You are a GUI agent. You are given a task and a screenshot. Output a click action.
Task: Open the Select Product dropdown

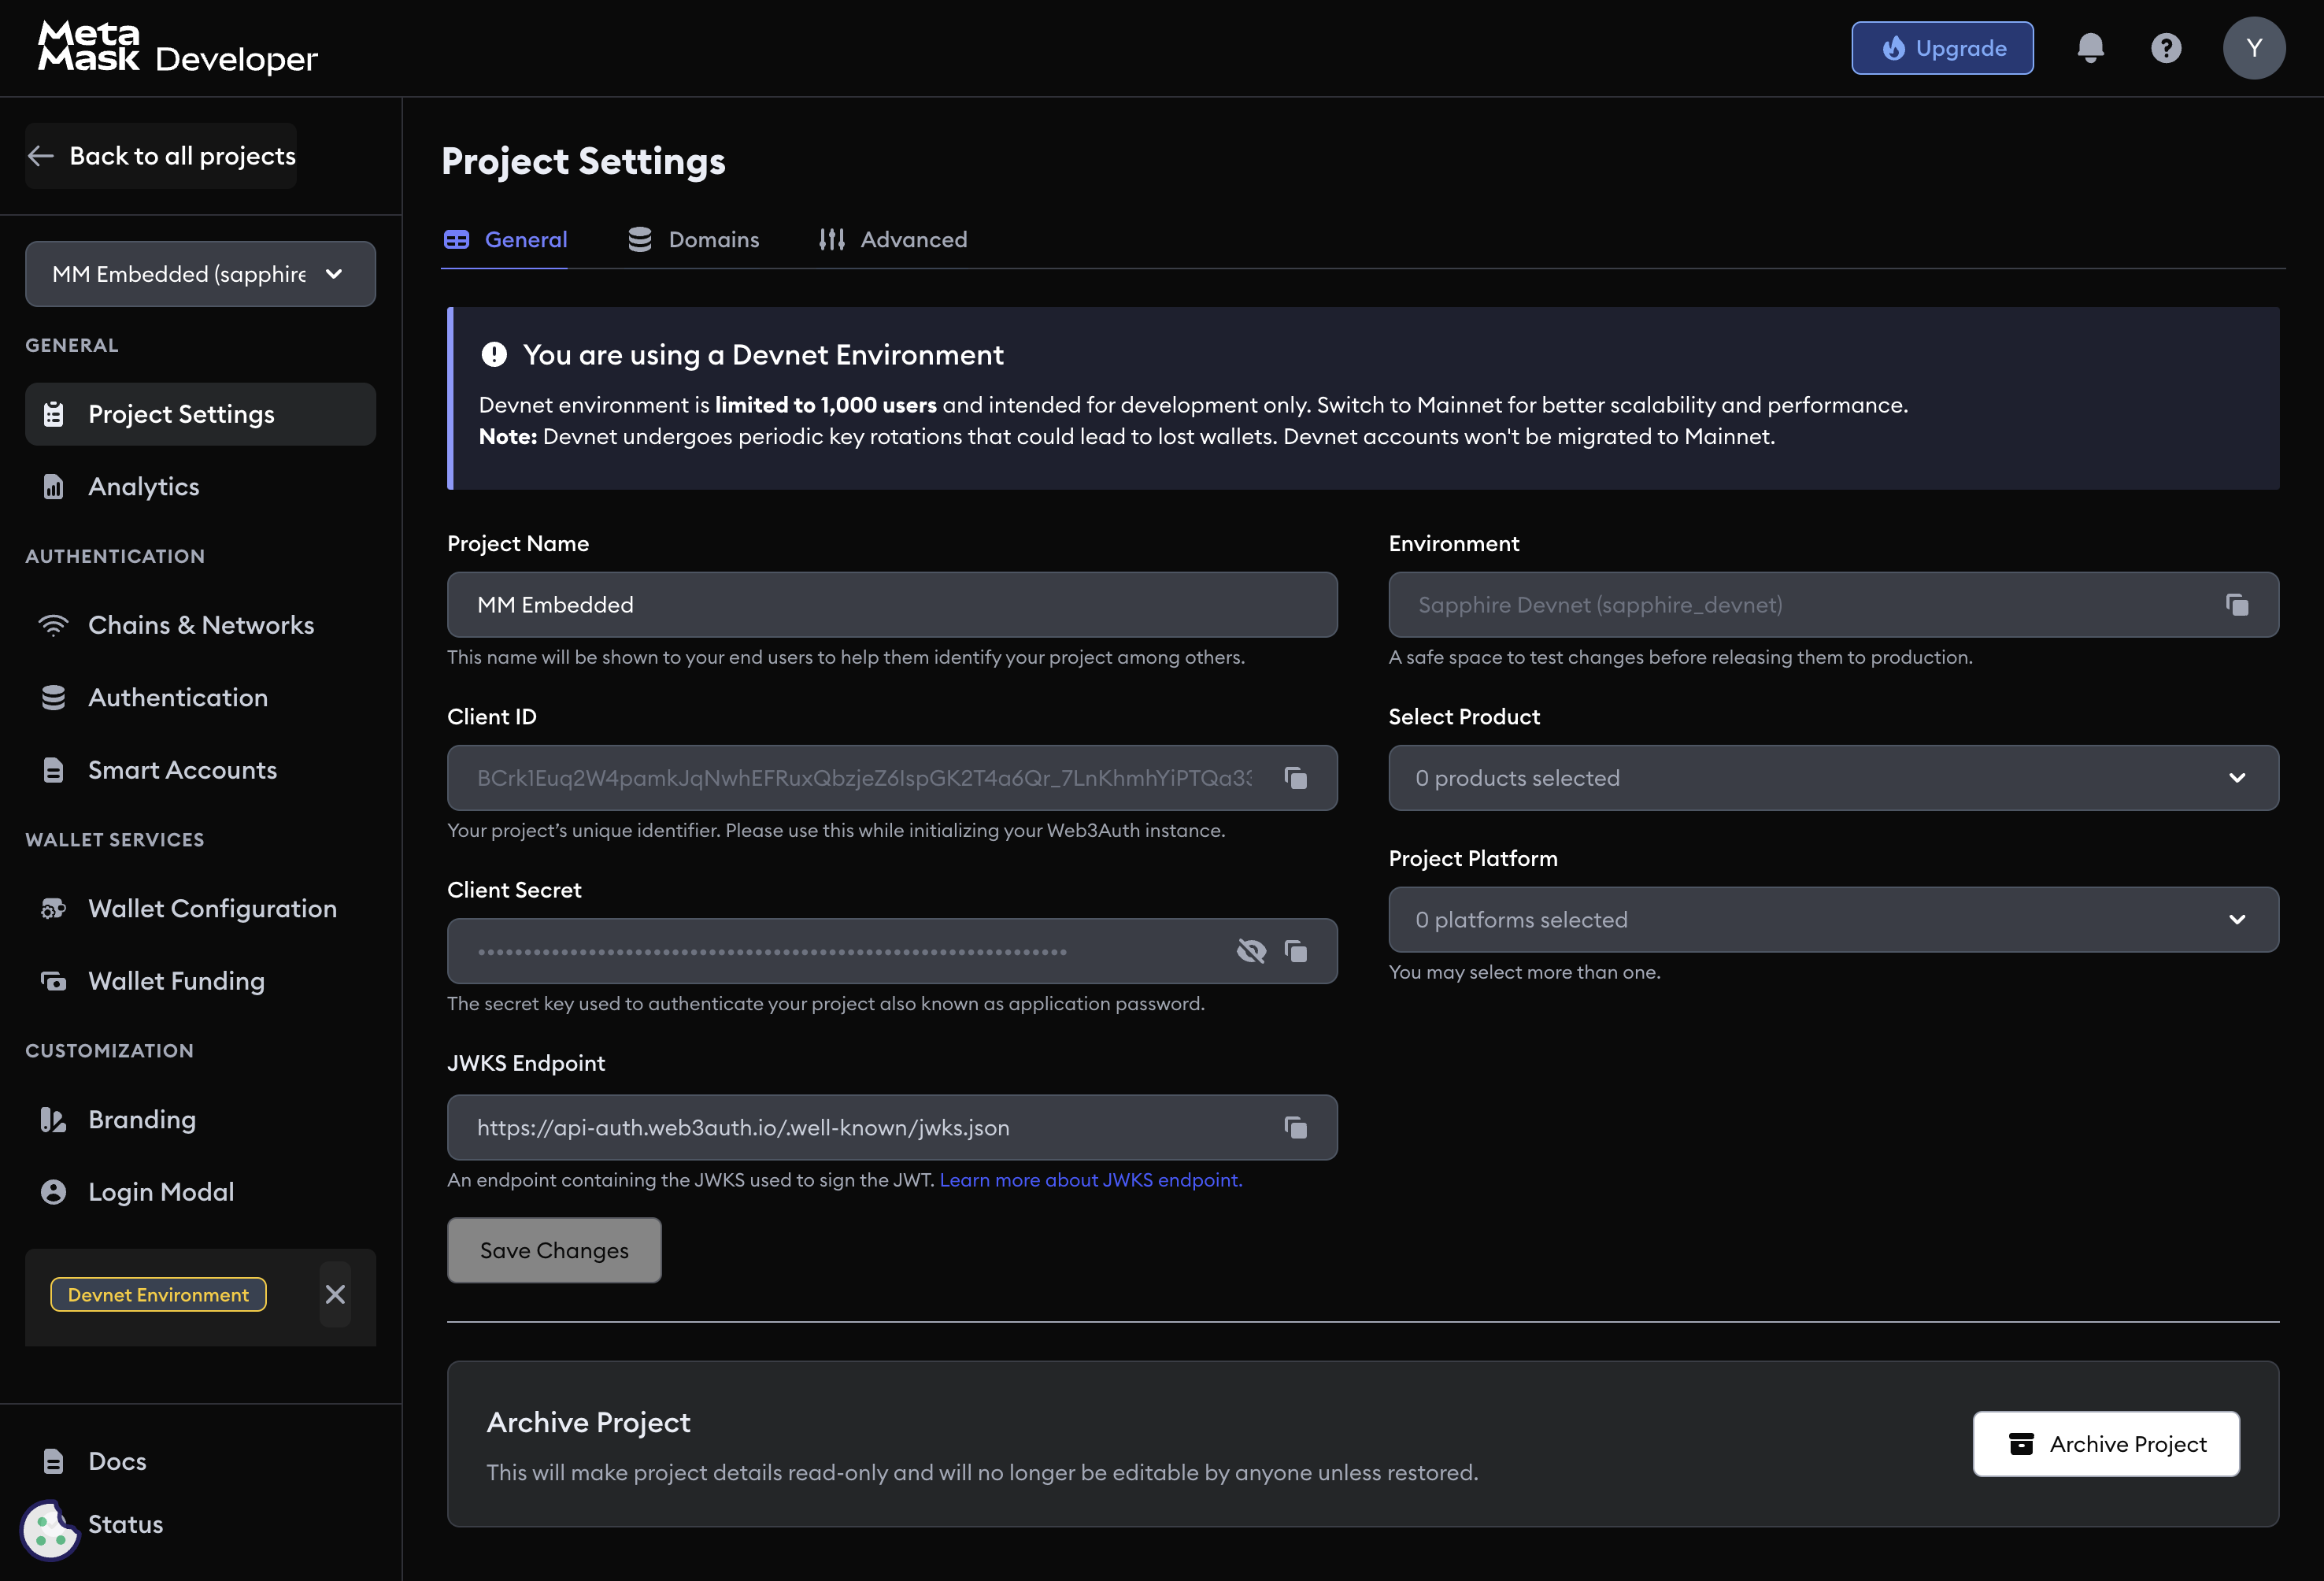pyautogui.click(x=1833, y=778)
